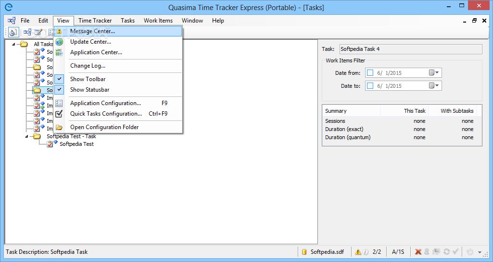
Task: Open the Edit menu
Action: pyautogui.click(x=43, y=21)
